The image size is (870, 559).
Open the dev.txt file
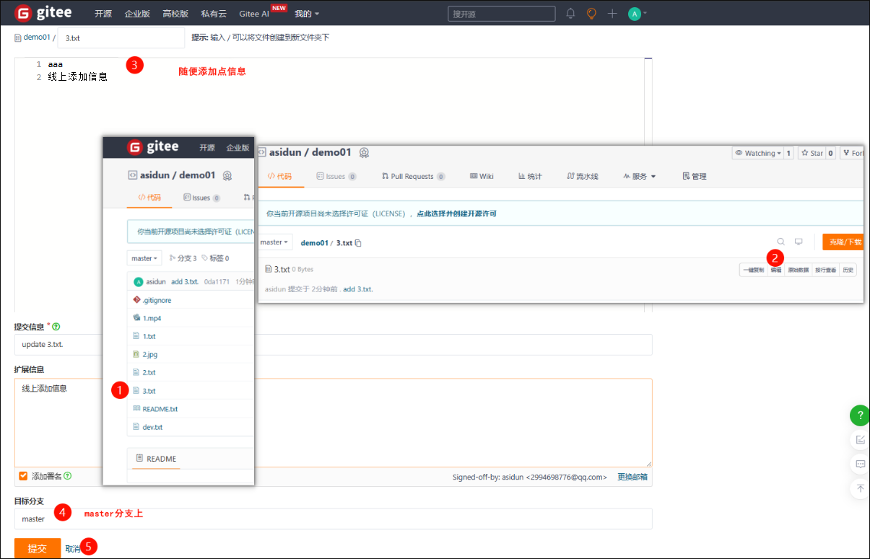coord(152,427)
